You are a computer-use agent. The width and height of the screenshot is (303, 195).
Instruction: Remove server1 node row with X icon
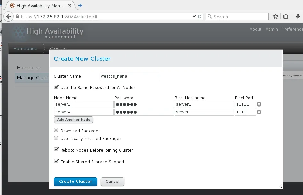[x=259, y=104]
